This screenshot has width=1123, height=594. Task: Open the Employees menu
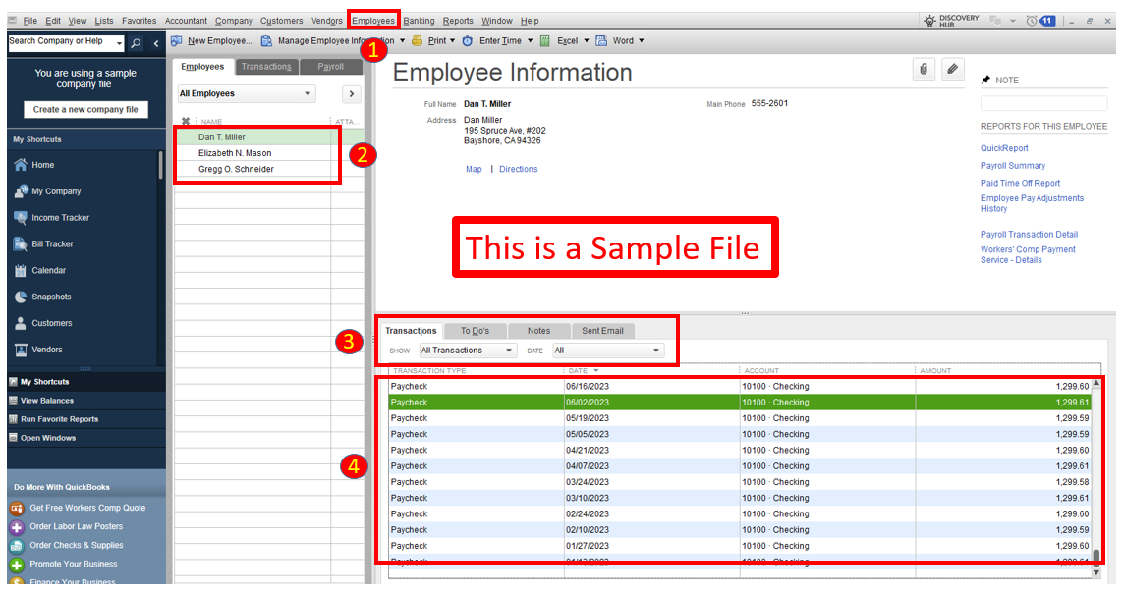[373, 21]
